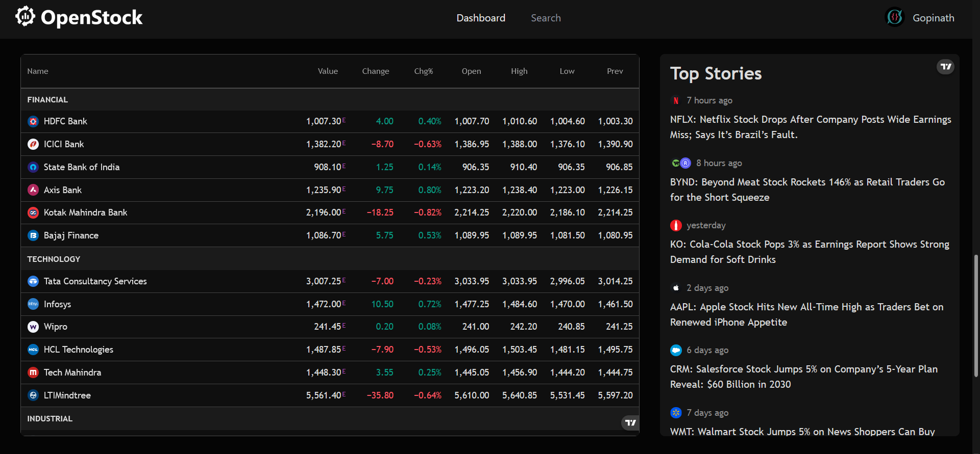Click the OpenStock gear logo icon
This screenshot has width=980, height=454.
25,16
